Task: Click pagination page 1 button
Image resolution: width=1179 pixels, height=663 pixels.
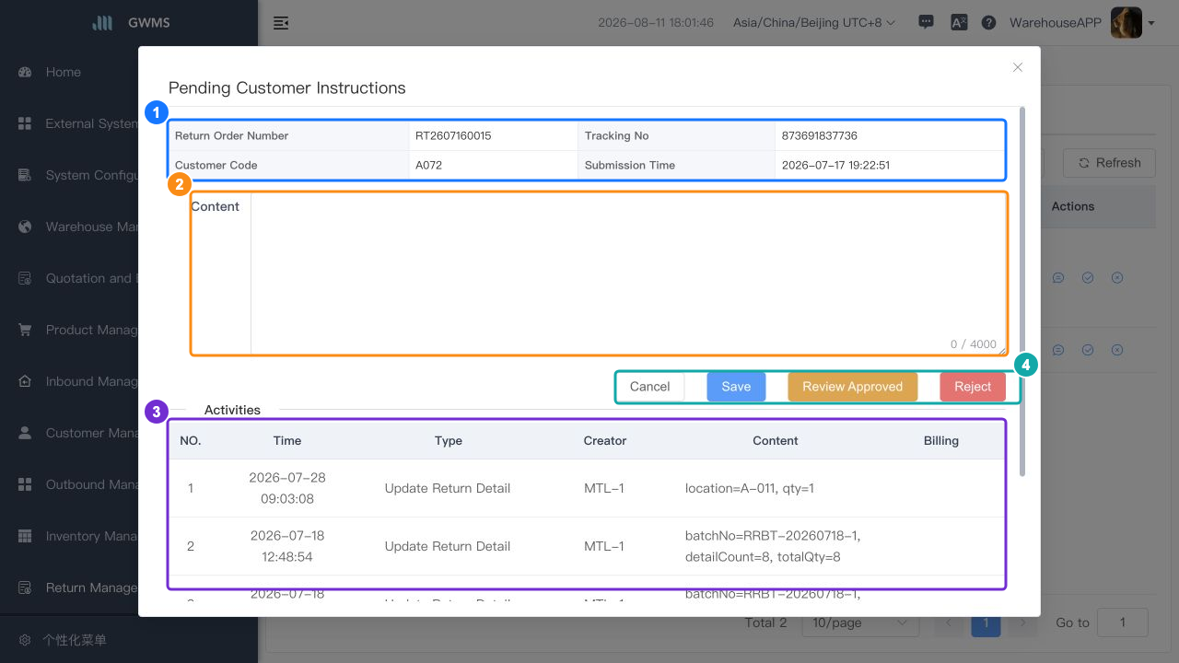Action: [986, 622]
